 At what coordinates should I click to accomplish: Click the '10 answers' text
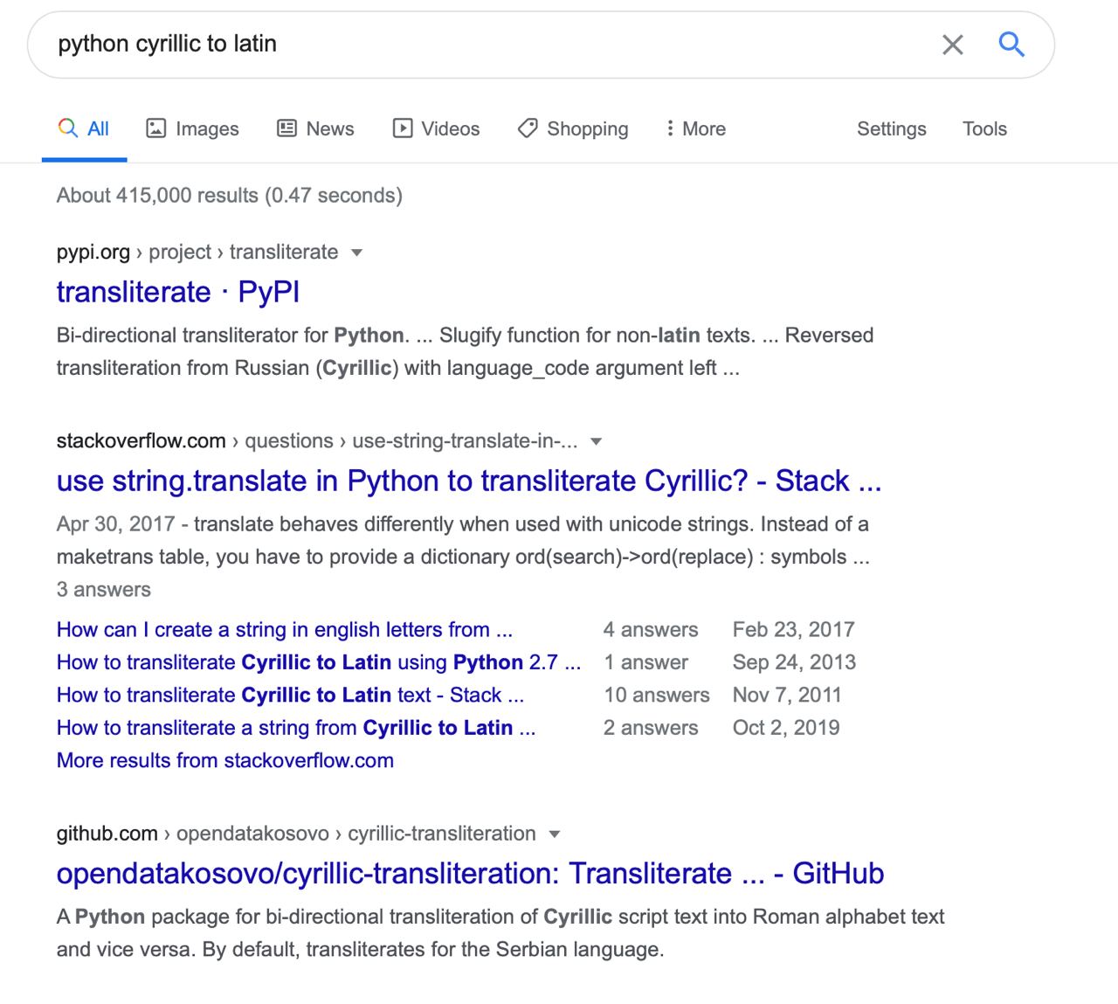coord(657,696)
